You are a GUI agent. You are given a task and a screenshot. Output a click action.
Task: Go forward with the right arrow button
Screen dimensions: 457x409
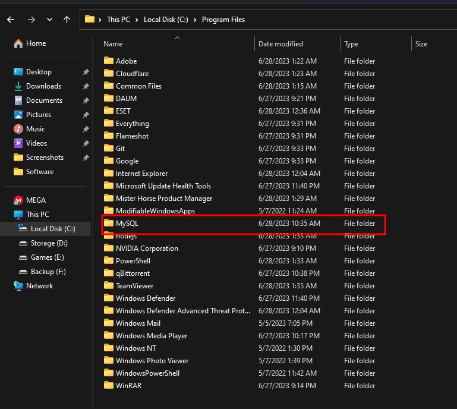pos(31,20)
